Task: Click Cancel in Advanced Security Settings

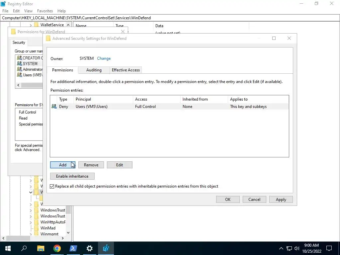Action: pos(254,200)
